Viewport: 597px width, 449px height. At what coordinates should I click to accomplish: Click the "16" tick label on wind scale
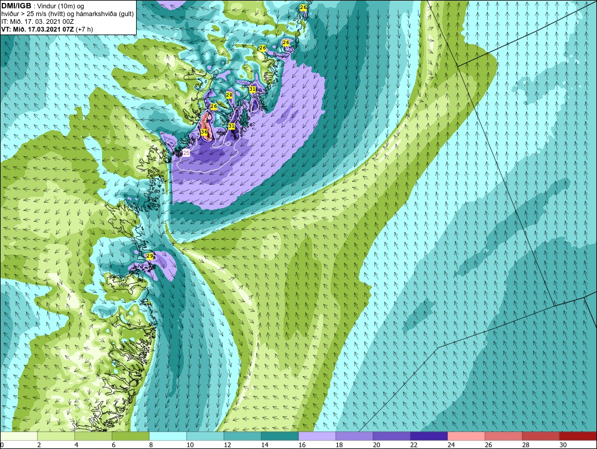(x=302, y=445)
